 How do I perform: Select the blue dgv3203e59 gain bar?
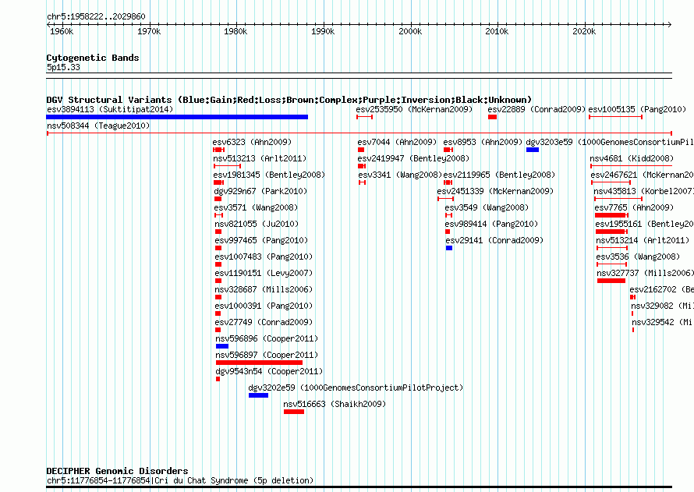[533, 150]
